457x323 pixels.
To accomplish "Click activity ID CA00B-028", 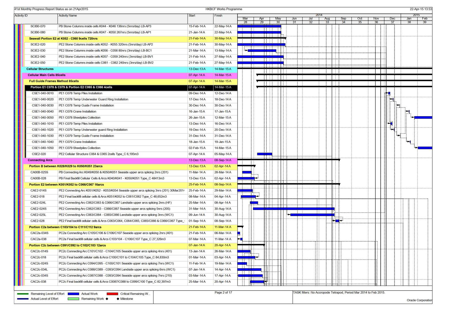I will tap(38, 178).
